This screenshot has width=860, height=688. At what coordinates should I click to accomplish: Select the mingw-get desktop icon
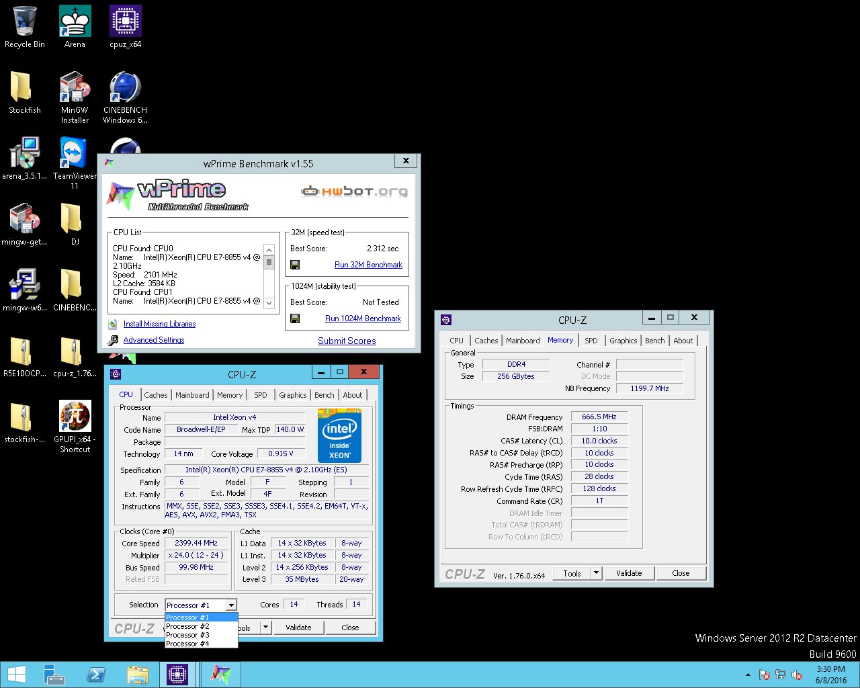pyautogui.click(x=25, y=224)
